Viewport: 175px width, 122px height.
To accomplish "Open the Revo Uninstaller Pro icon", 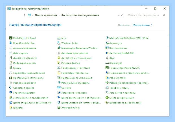I will [11, 43].
